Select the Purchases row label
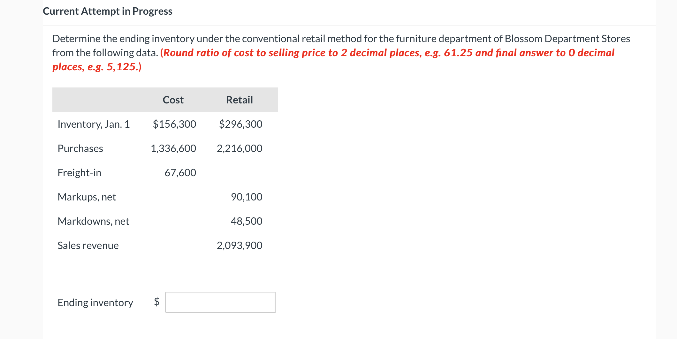 click(x=80, y=148)
